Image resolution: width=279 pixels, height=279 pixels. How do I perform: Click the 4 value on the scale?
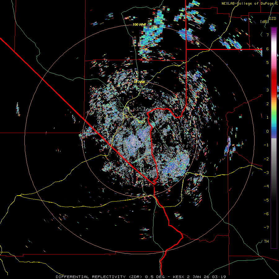(x=268, y=76)
